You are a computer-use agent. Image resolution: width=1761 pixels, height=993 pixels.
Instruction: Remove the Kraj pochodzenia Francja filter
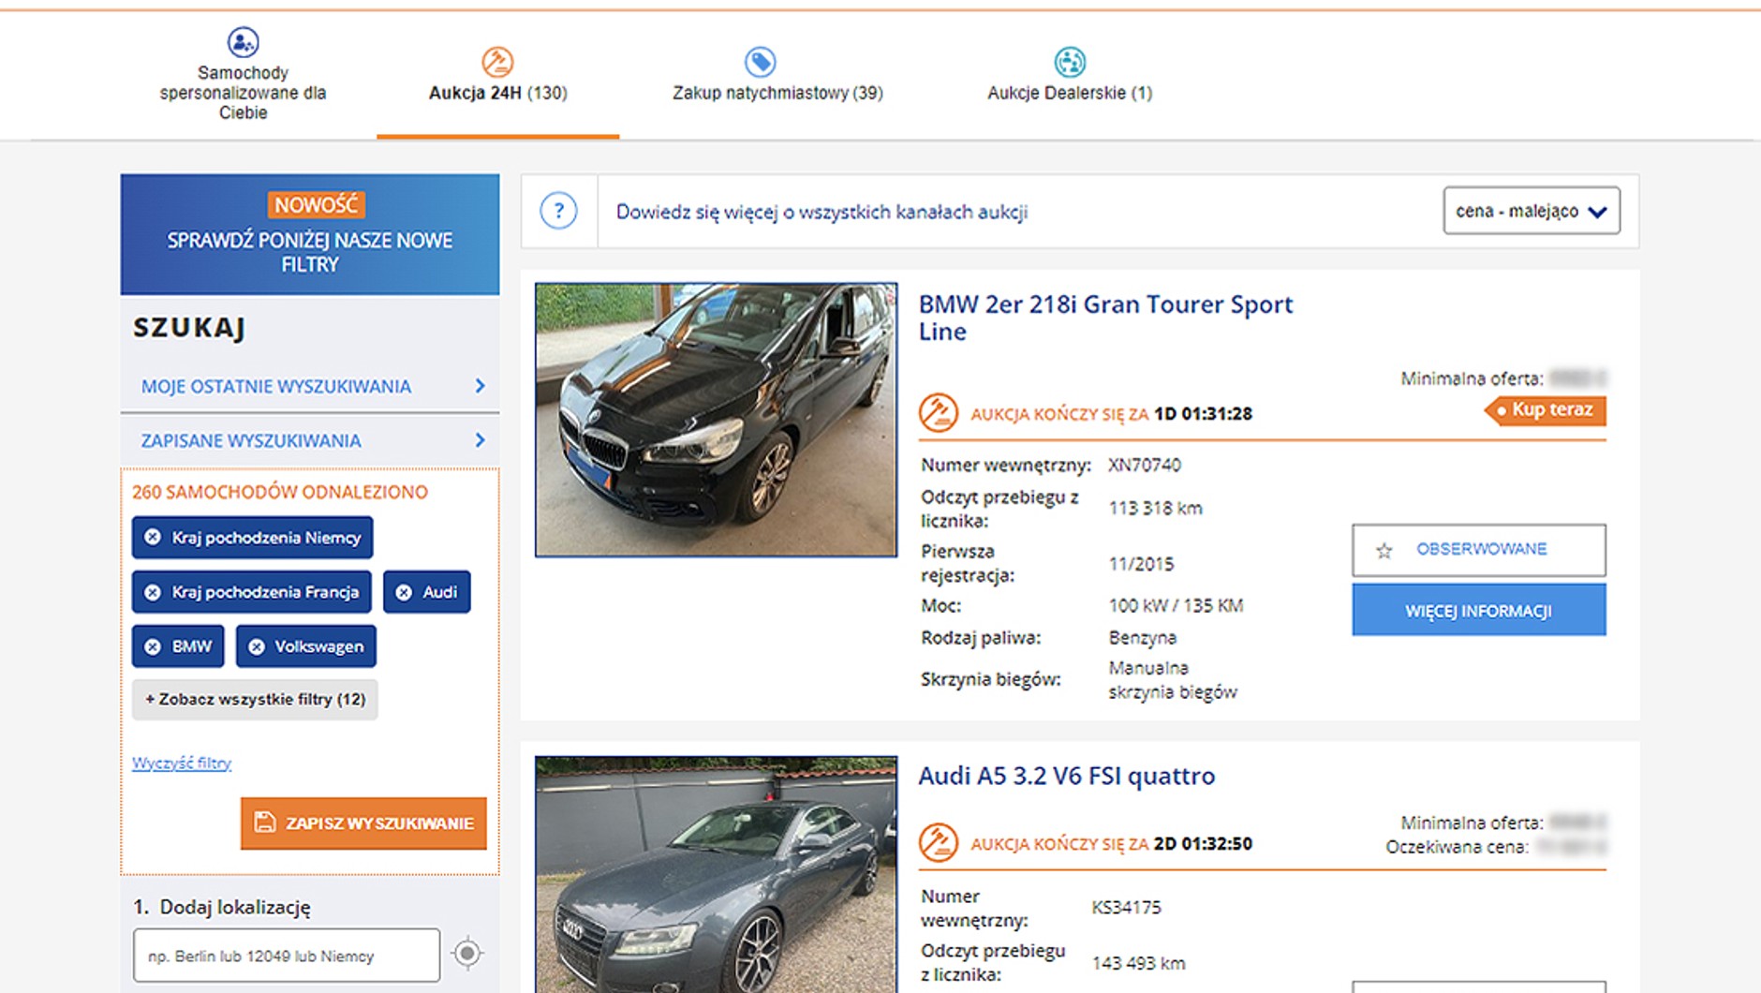(153, 592)
